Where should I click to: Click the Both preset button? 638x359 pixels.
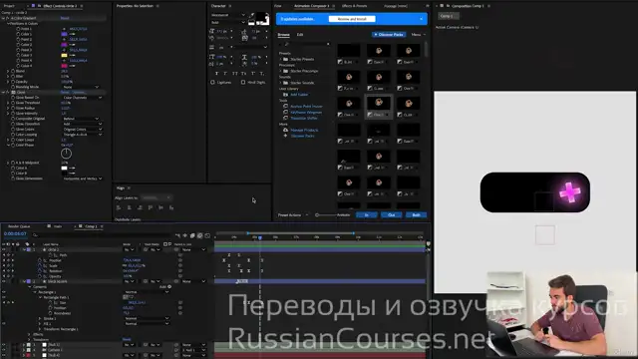[x=417, y=215]
